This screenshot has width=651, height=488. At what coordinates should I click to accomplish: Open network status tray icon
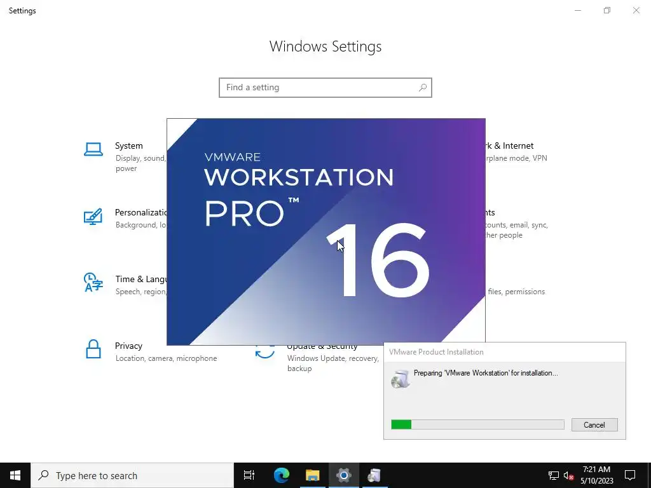point(554,475)
